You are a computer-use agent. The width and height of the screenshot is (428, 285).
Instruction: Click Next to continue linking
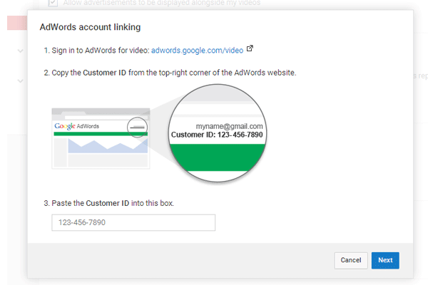[385, 260]
